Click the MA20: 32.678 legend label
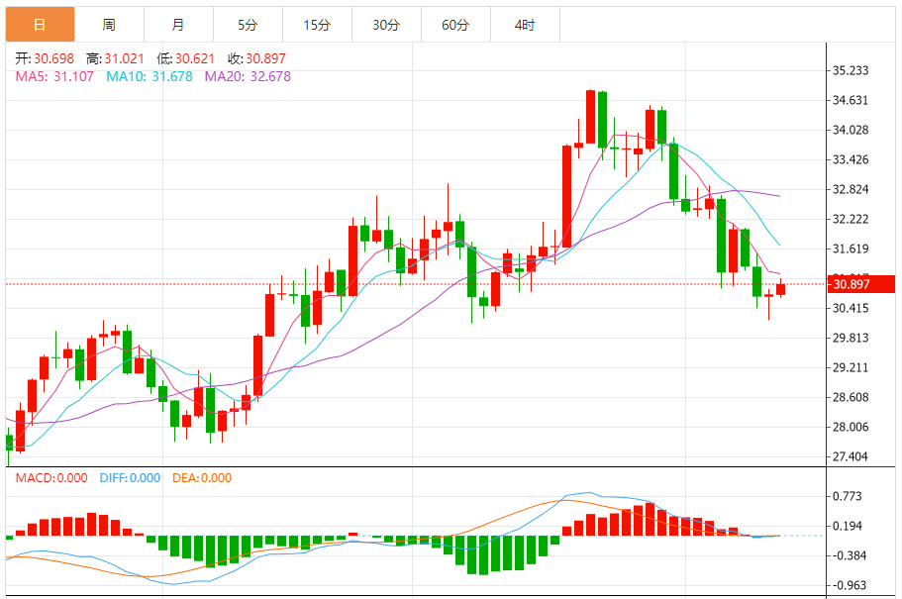902x599 pixels. click(248, 76)
